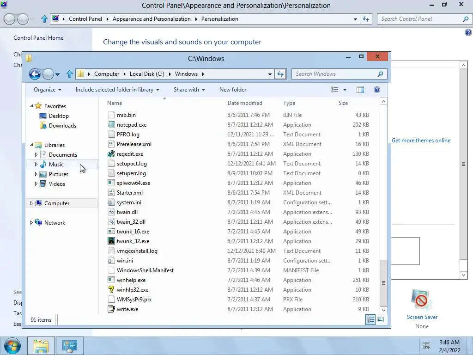The image size is (473, 355).
Task: Click Computer in explorer address breadcrumb
Action: (x=107, y=74)
